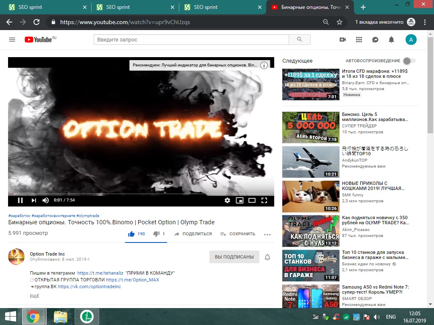The height and width of the screenshot is (325, 434).
Task: Open player settings gear
Action: point(227,200)
